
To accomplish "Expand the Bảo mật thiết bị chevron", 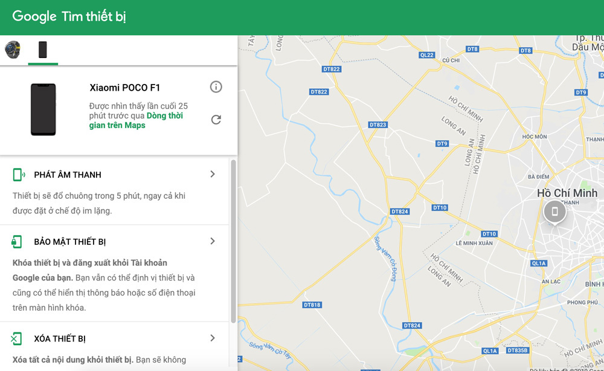I will (x=213, y=241).
